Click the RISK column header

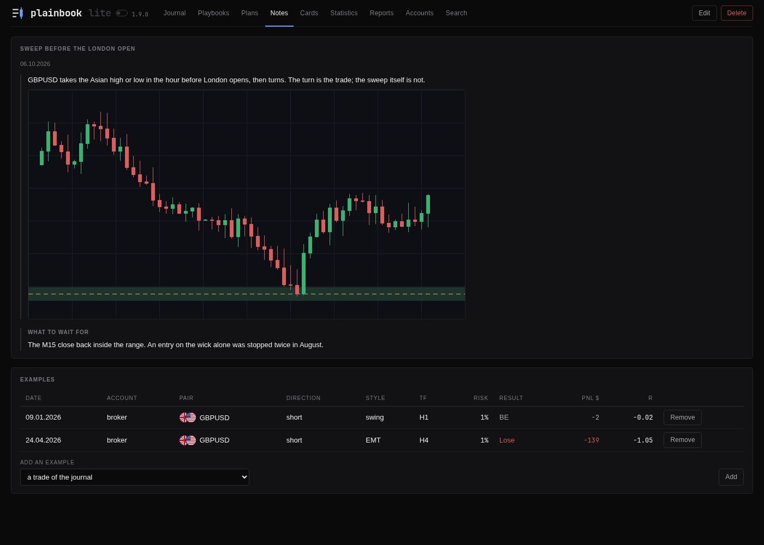pyautogui.click(x=481, y=398)
